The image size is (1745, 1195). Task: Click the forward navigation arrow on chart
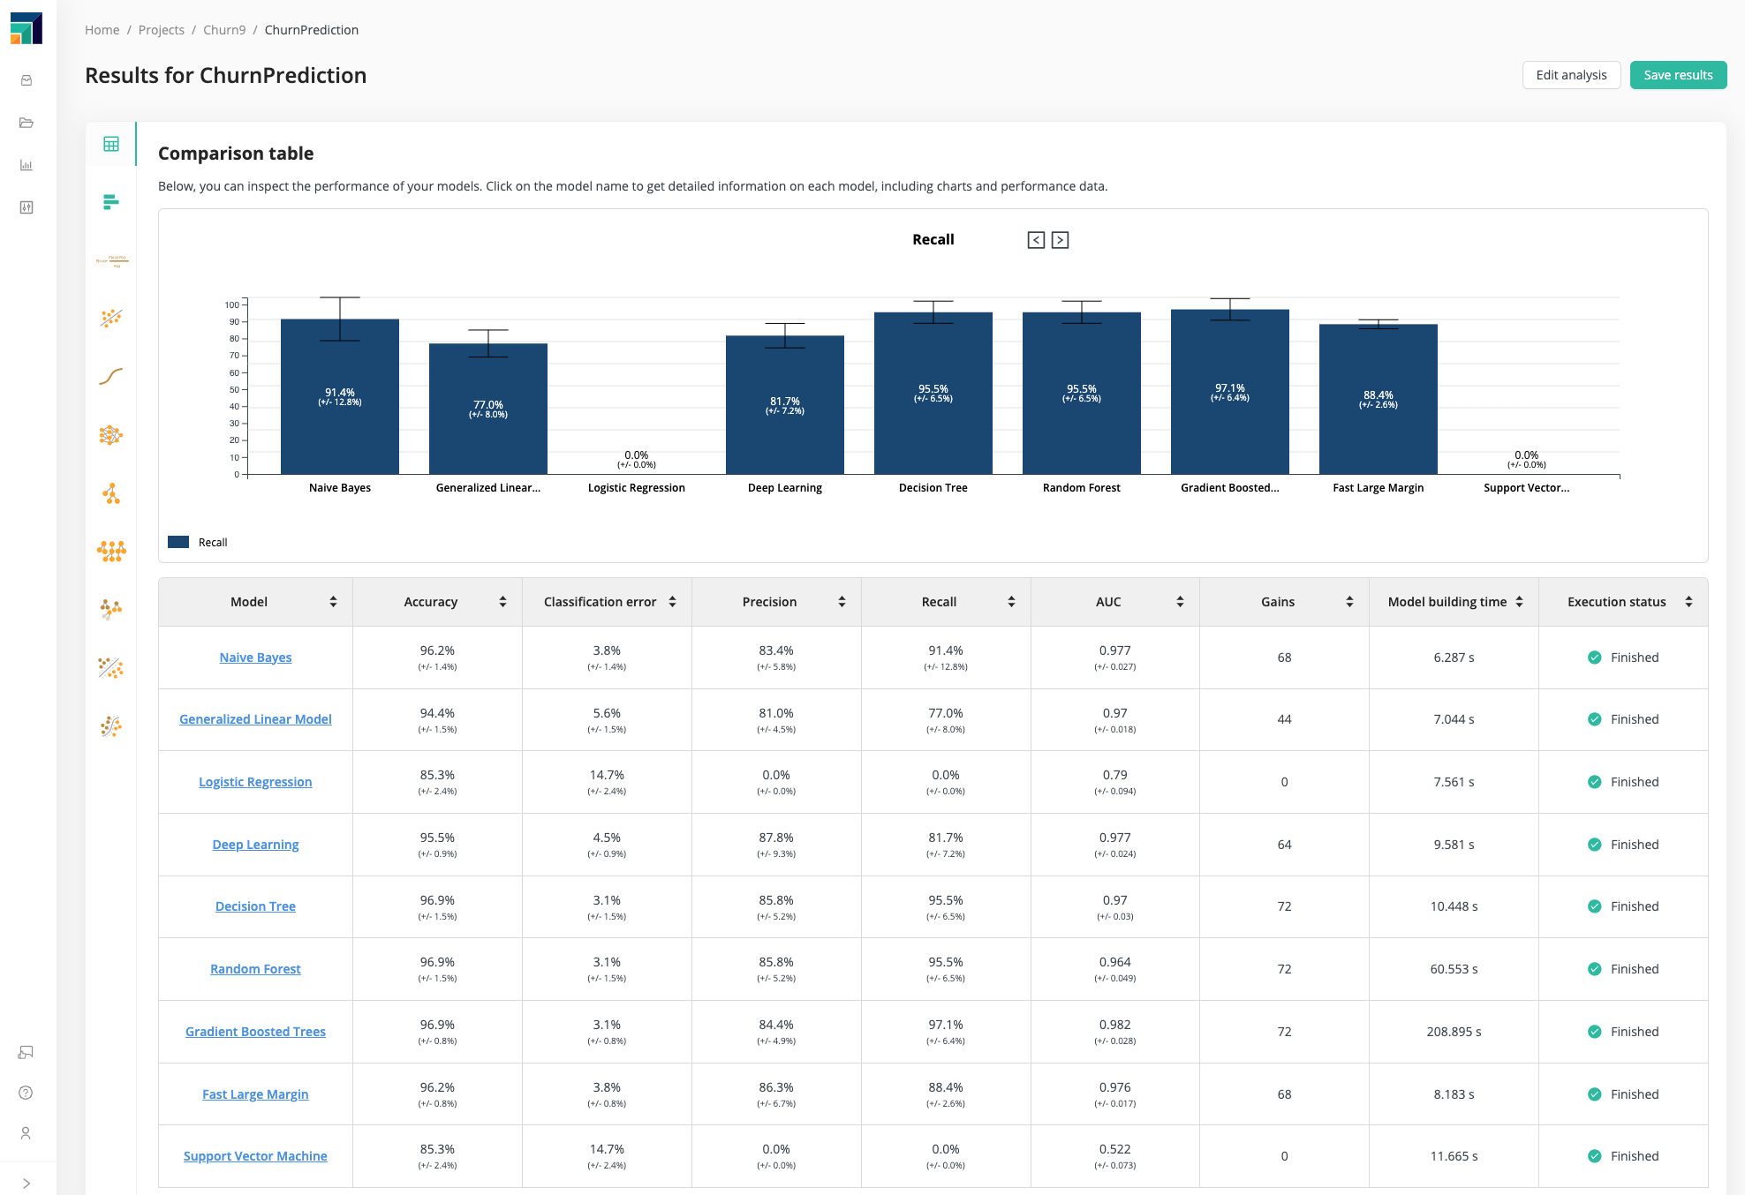1061,240
